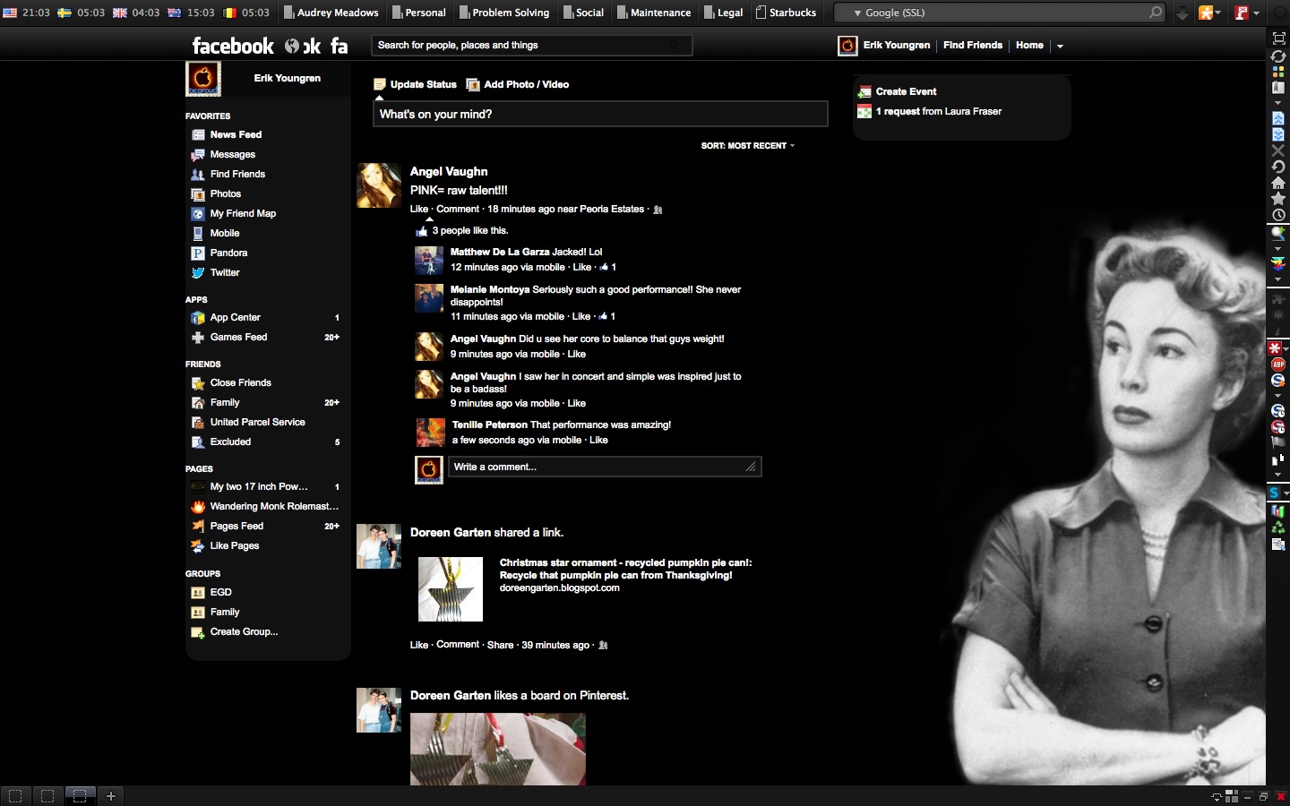The width and height of the screenshot is (1290, 806).
Task: Expand dropdown beside red asterisk icon
Action: tap(1286, 347)
